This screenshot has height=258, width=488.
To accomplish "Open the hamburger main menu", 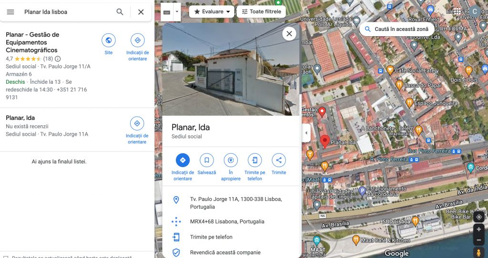I will coord(10,12).
